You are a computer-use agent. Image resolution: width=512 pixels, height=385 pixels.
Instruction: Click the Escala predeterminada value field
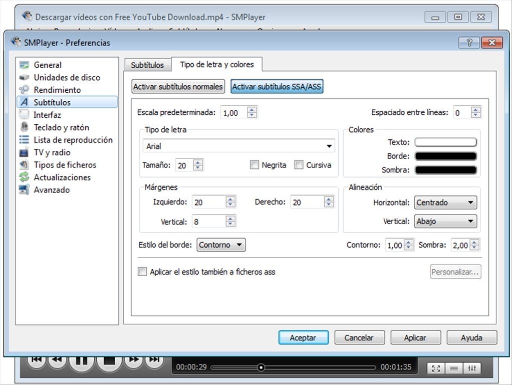click(x=234, y=113)
